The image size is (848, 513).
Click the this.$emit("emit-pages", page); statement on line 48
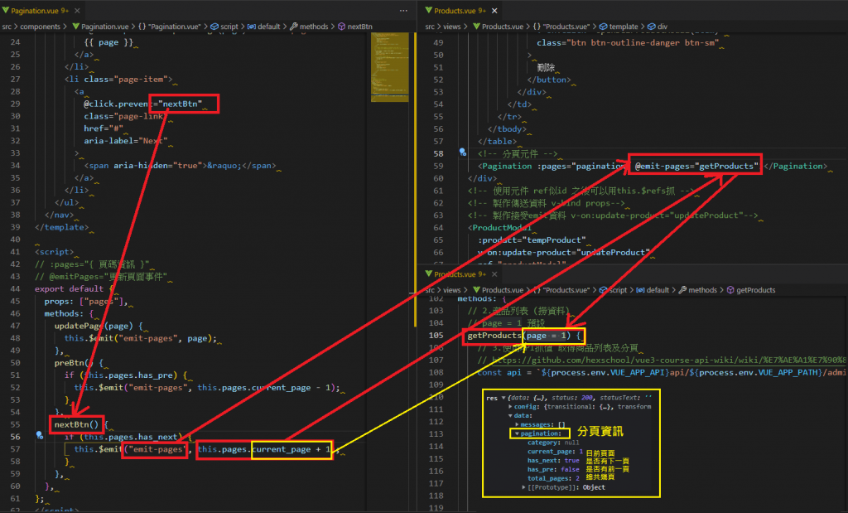141,338
